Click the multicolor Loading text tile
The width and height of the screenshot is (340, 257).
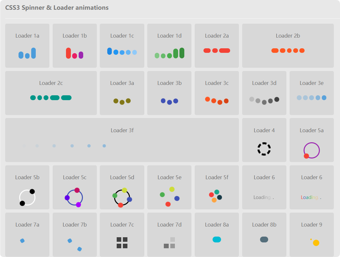pos(312,187)
